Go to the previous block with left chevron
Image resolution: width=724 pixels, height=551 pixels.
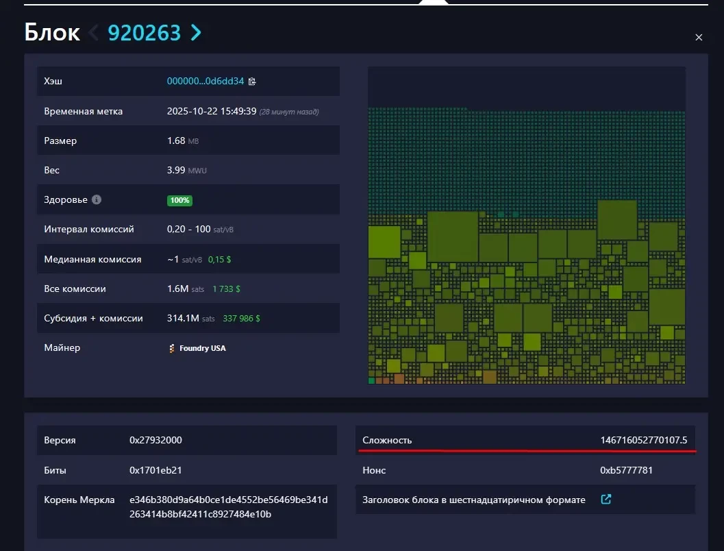click(94, 32)
